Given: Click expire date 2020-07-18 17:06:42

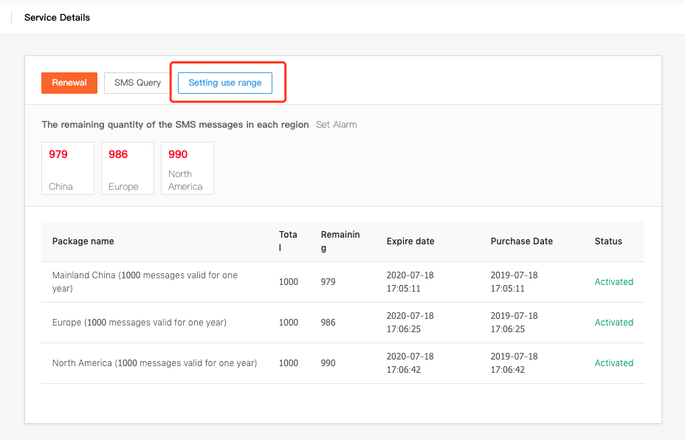Looking at the screenshot, I should tap(410, 363).
